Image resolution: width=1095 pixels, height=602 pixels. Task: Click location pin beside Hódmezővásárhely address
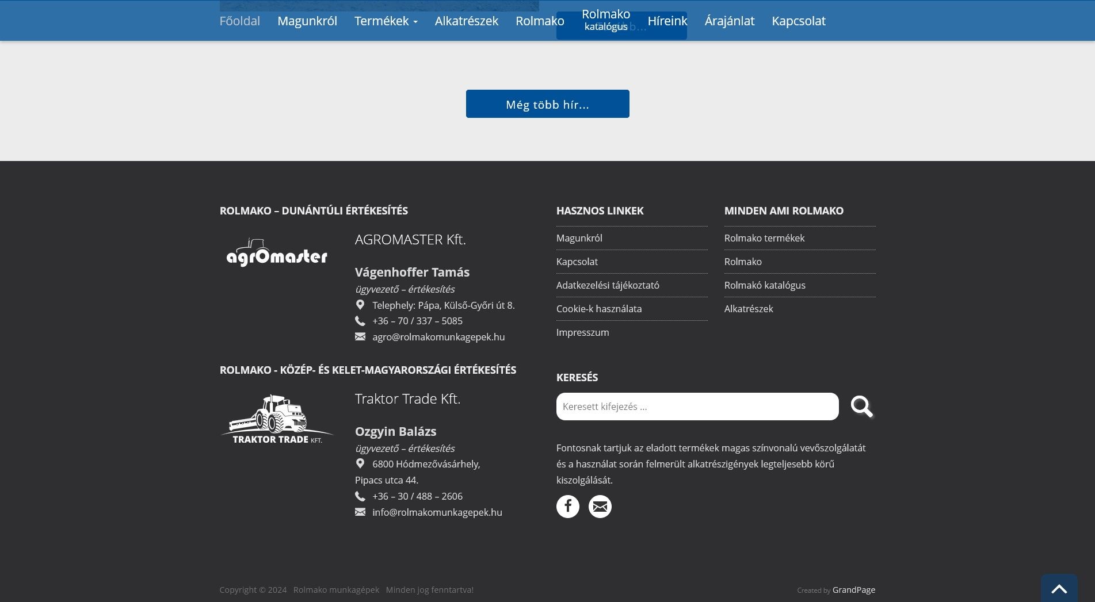360,463
